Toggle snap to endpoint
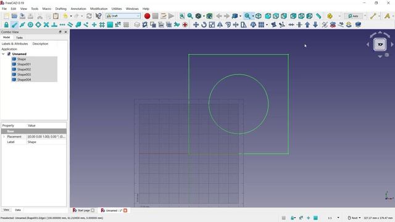This screenshot has height=222, width=395. tap(14, 25)
